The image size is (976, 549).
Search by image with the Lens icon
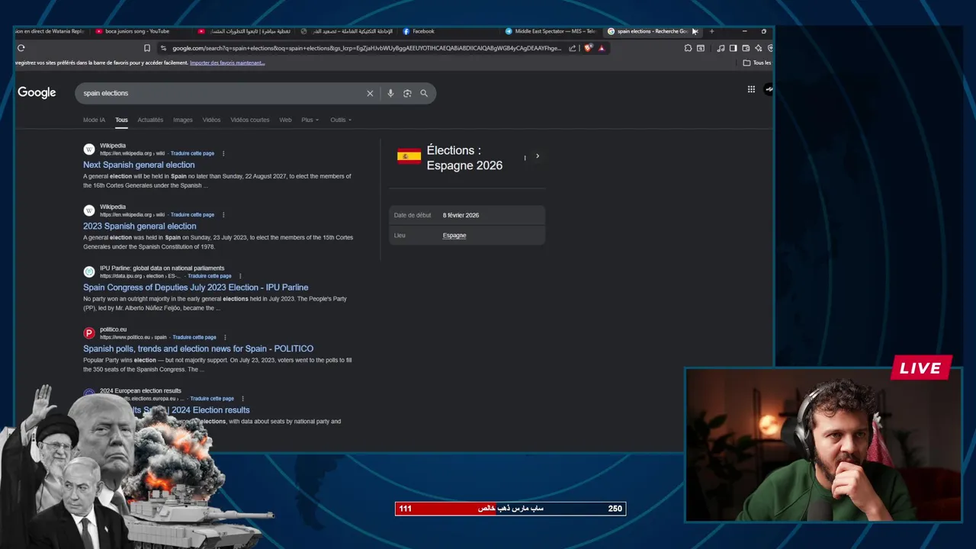[407, 93]
